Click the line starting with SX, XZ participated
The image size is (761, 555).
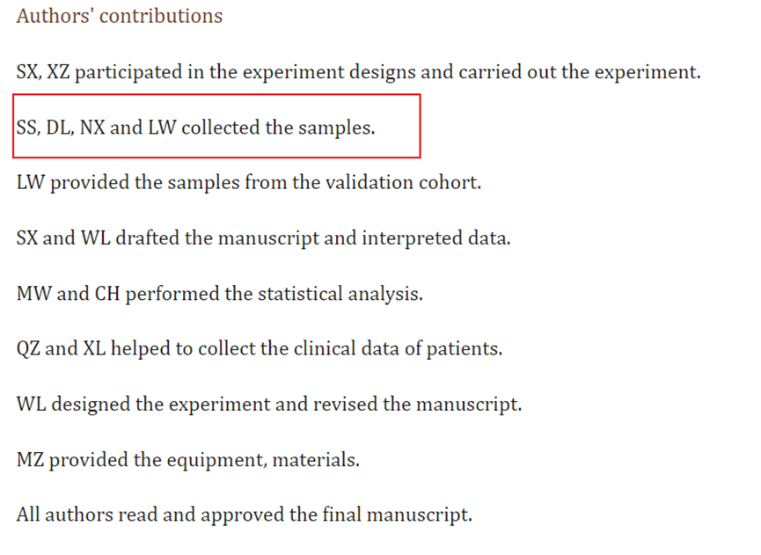tap(359, 73)
